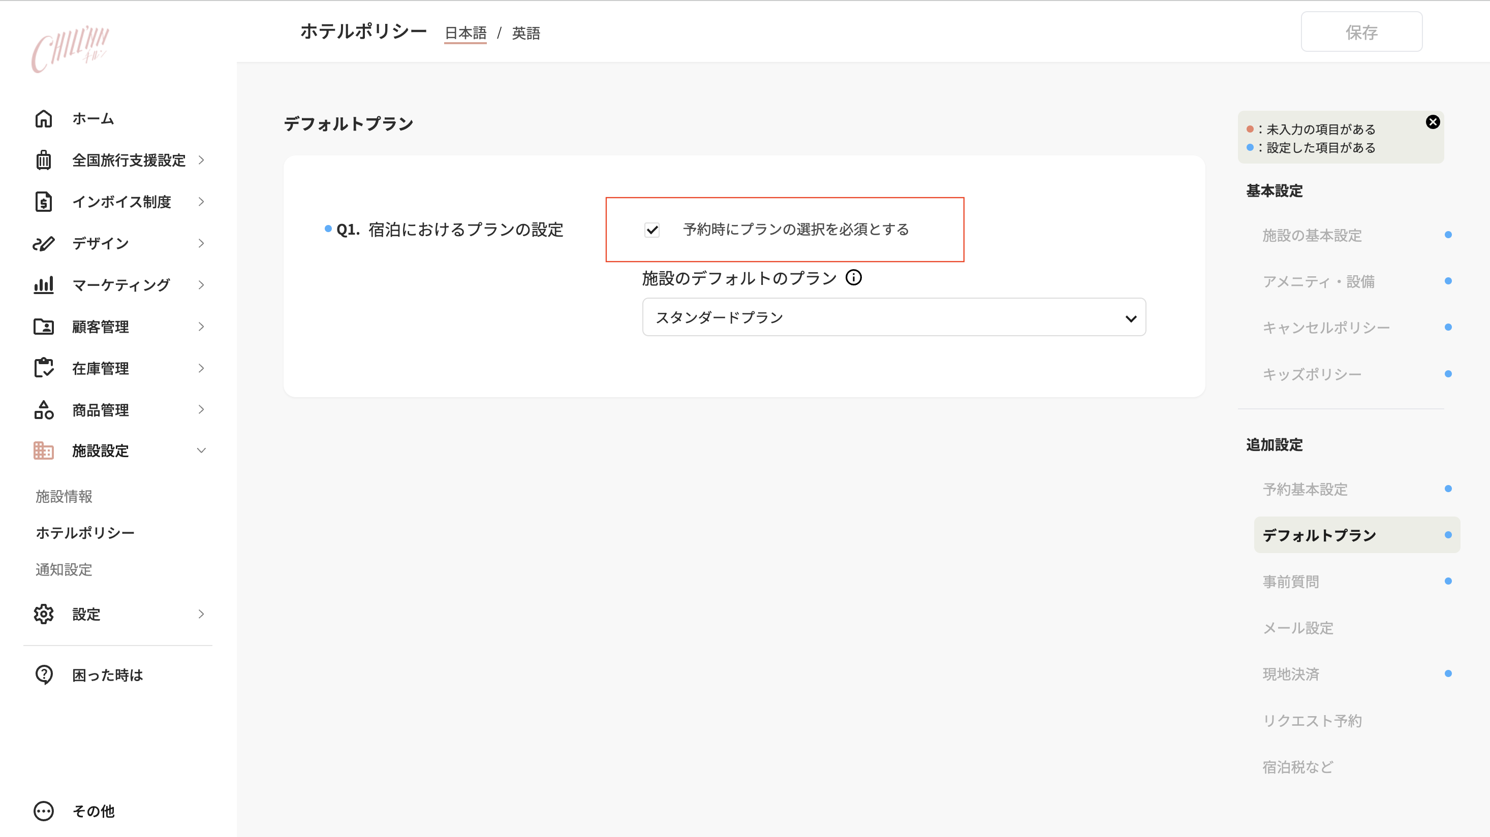Click the ホーム home icon
1490x837 pixels.
[44, 118]
